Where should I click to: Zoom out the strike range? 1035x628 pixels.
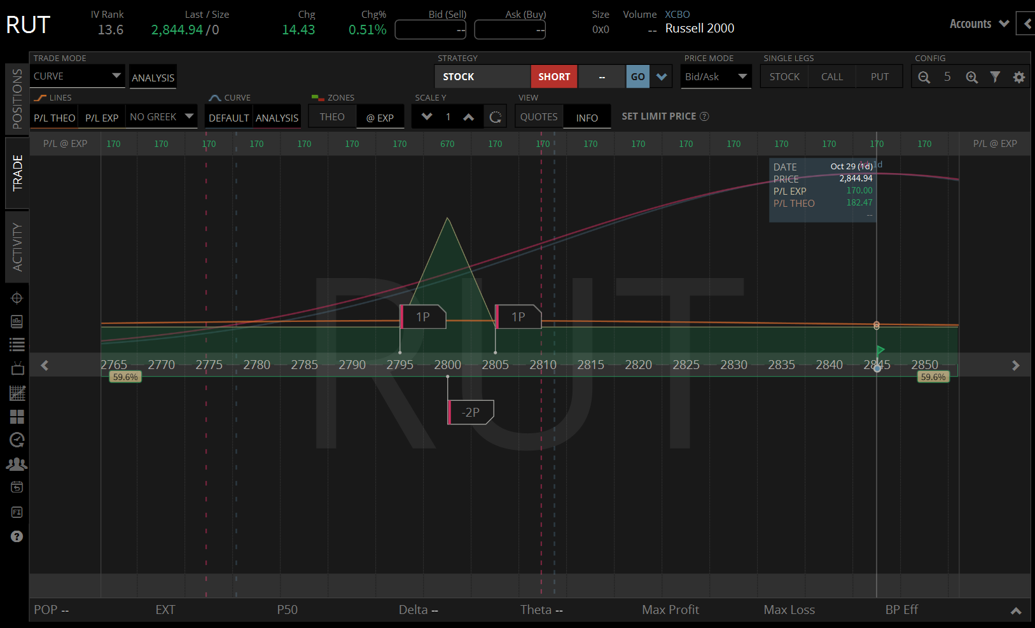tap(924, 77)
